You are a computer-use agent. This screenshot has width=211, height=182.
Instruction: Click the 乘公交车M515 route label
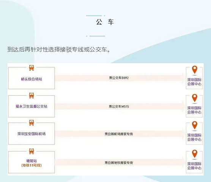[119, 106]
